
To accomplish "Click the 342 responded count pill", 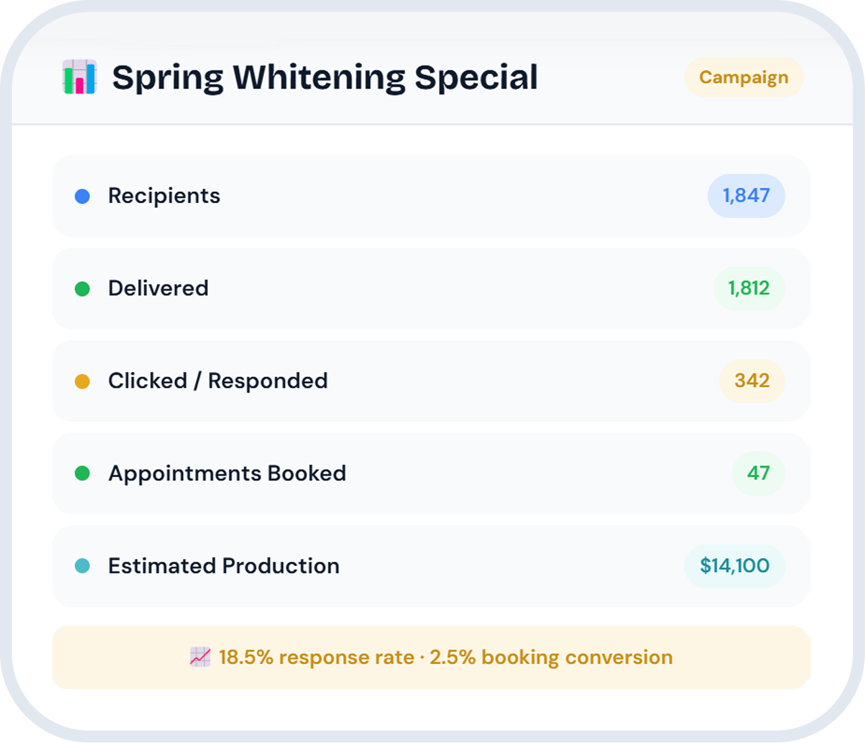I will pyautogui.click(x=752, y=381).
